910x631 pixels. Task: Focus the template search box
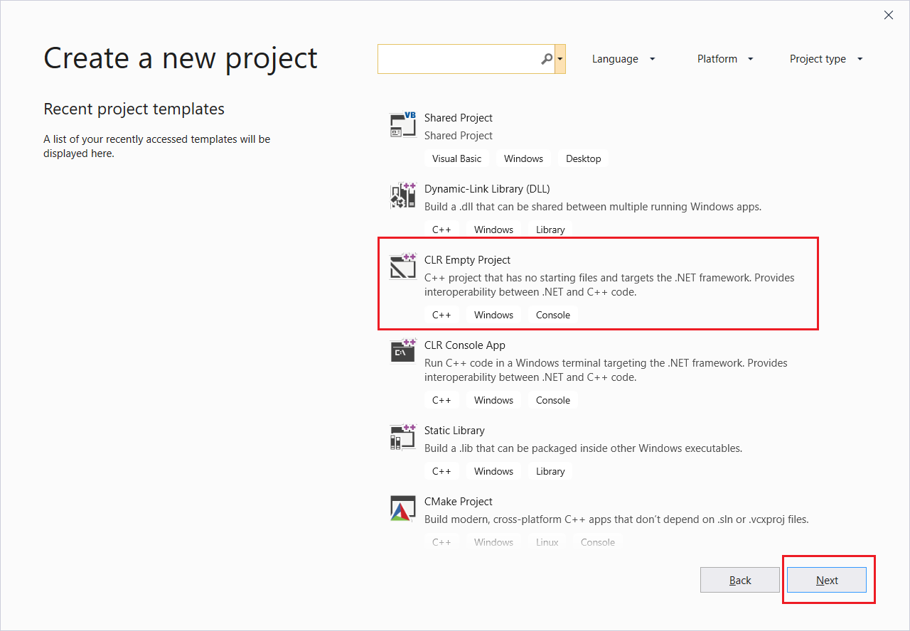tap(459, 59)
